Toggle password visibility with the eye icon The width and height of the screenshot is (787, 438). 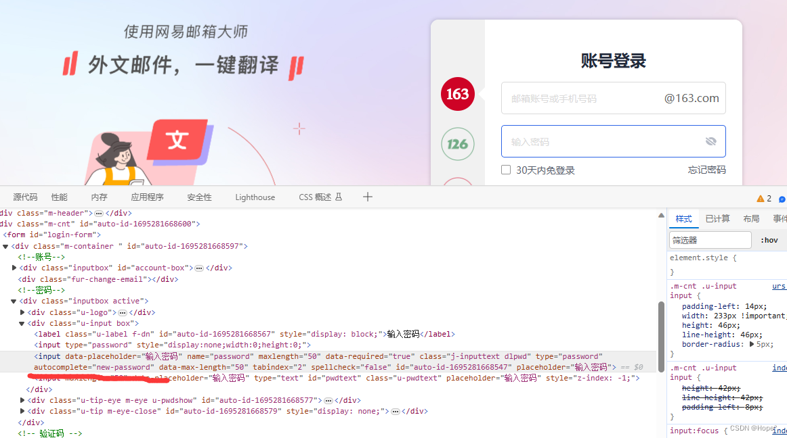(710, 141)
